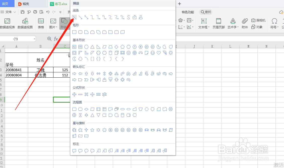The width and height of the screenshot is (284, 168).
Task: Open the 文件 menu
Action: [x=8, y=12]
